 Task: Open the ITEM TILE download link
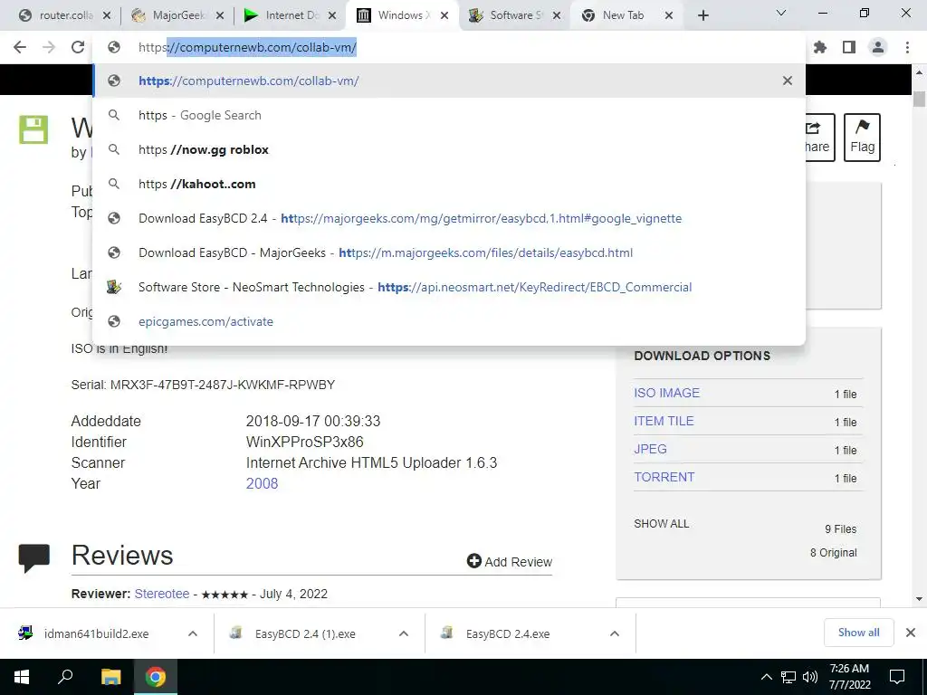click(664, 421)
